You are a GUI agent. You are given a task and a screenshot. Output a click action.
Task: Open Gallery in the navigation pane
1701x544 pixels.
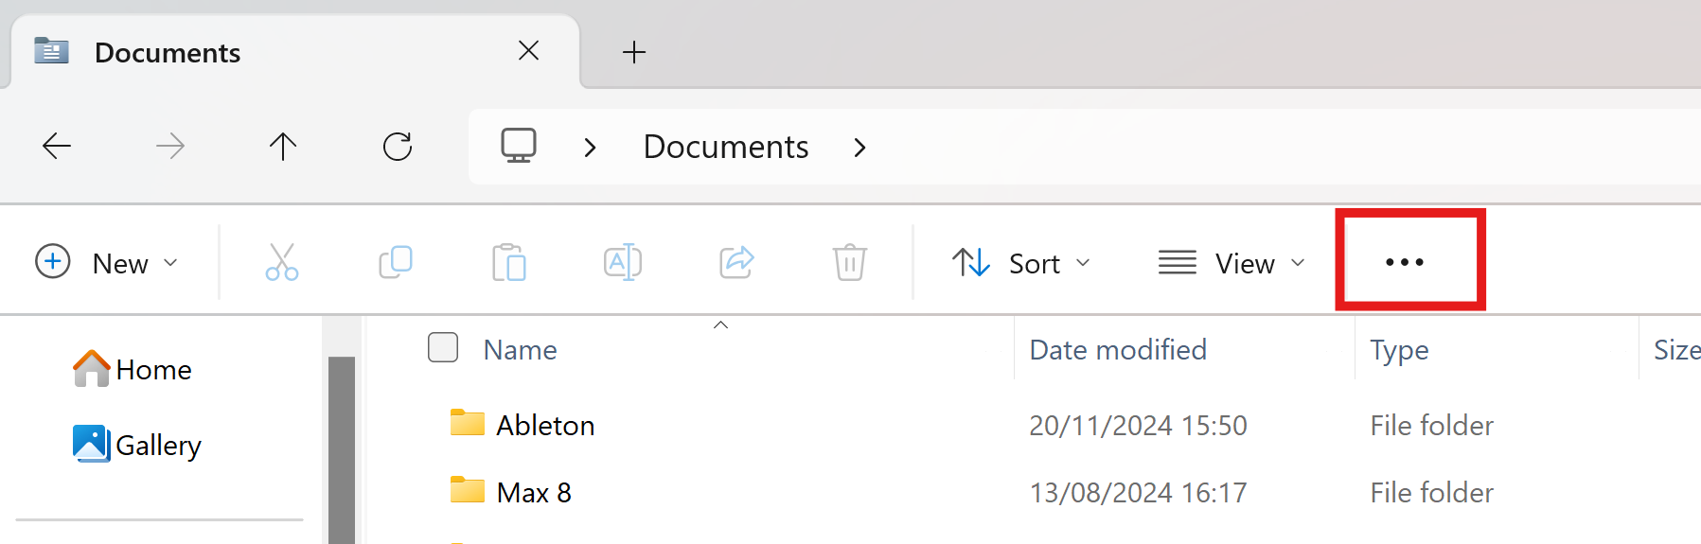tap(137, 444)
